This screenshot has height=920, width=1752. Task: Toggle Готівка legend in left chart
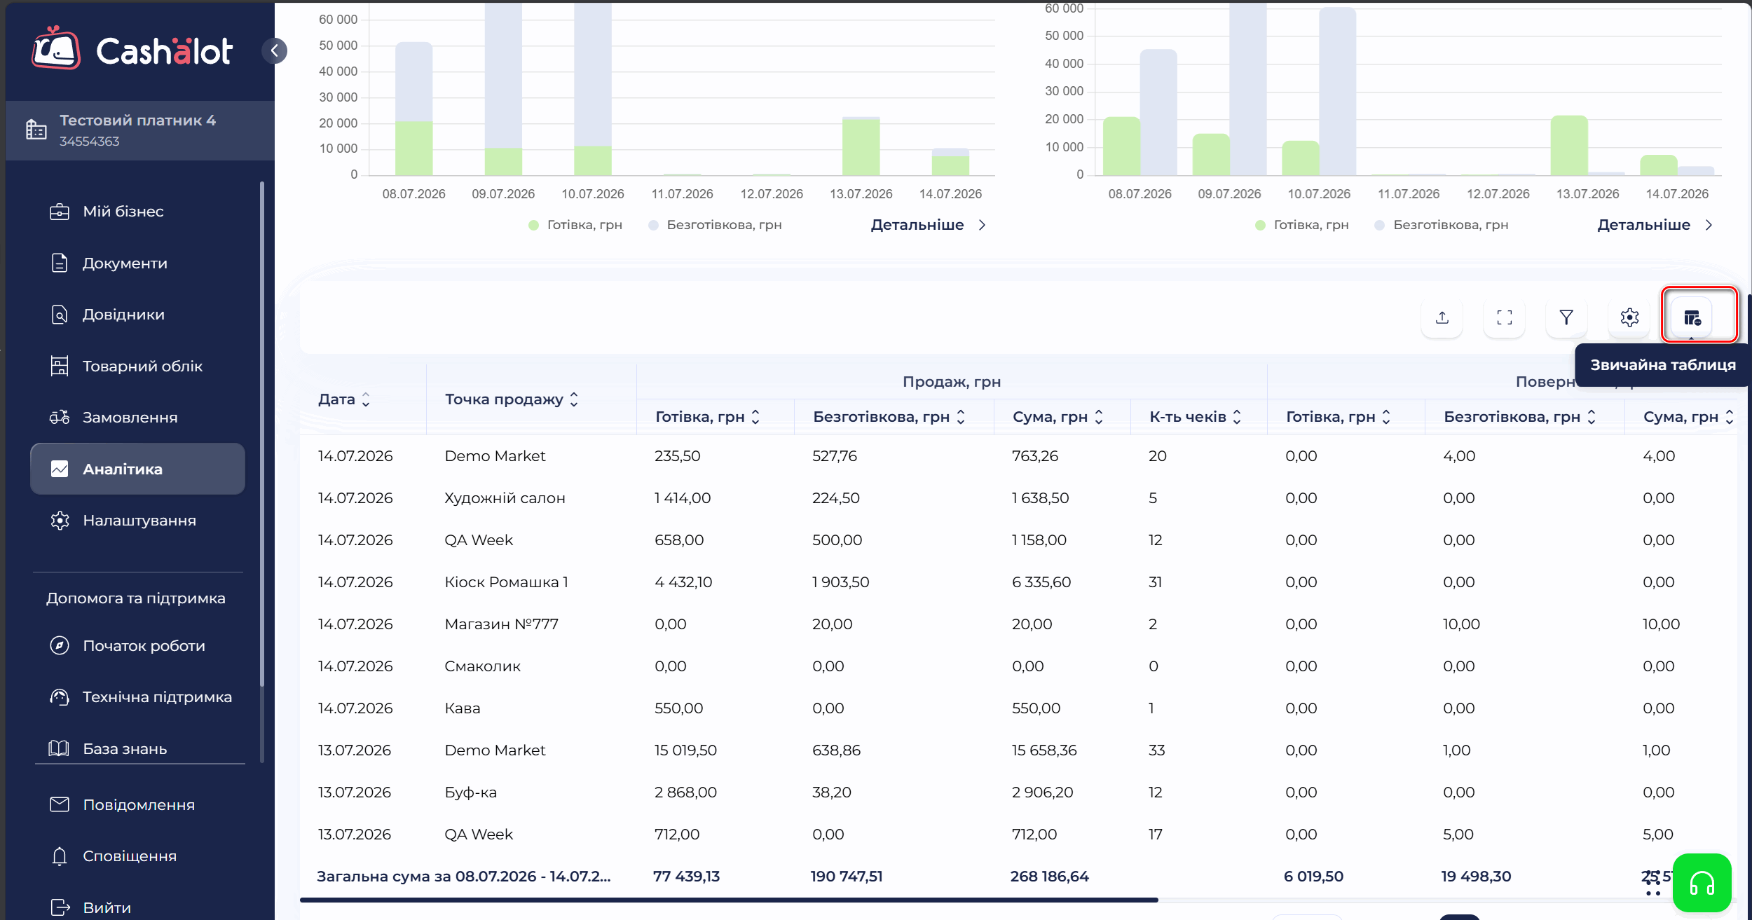pyautogui.click(x=575, y=225)
